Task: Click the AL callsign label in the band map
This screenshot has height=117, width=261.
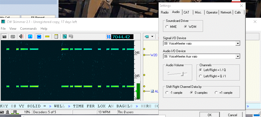Action: pyautogui.click(x=157, y=91)
